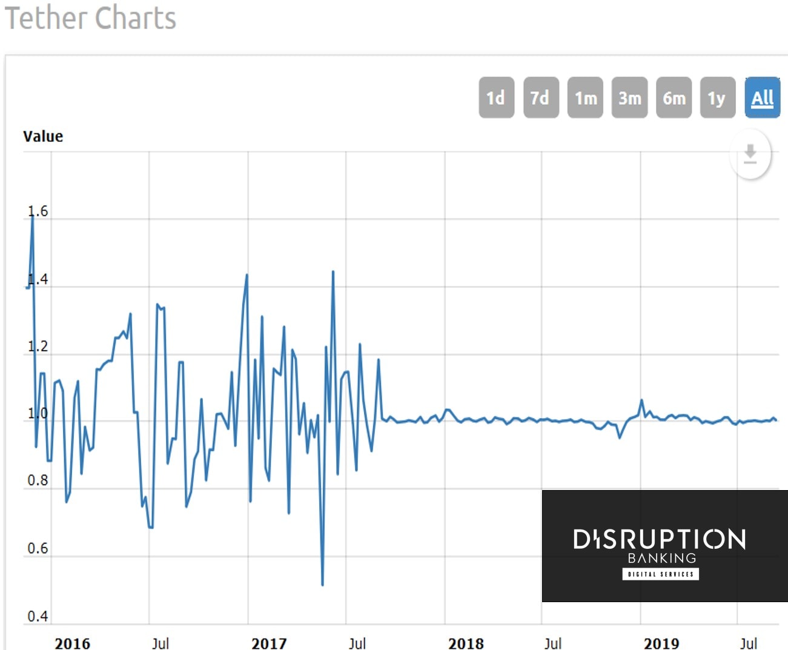Click the 2018 label on the x-axis
Image resolution: width=788 pixels, height=650 pixels.
click(467, 644)
